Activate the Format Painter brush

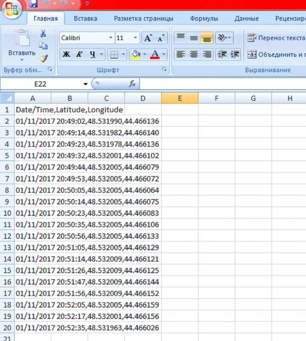click(43, 58)
